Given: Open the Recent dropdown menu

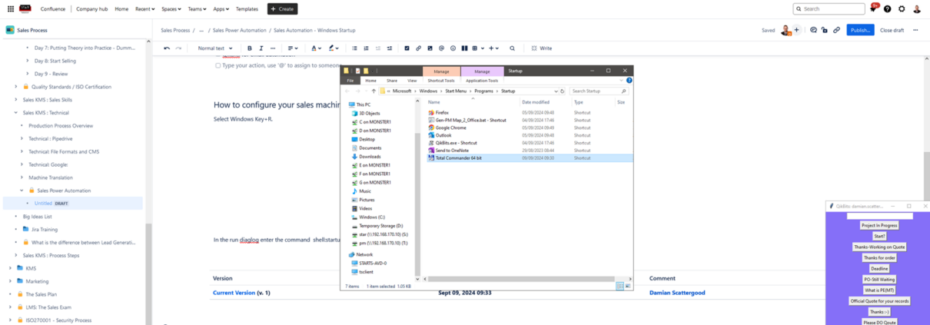Looking at the screenshot, I should (144, 9).
